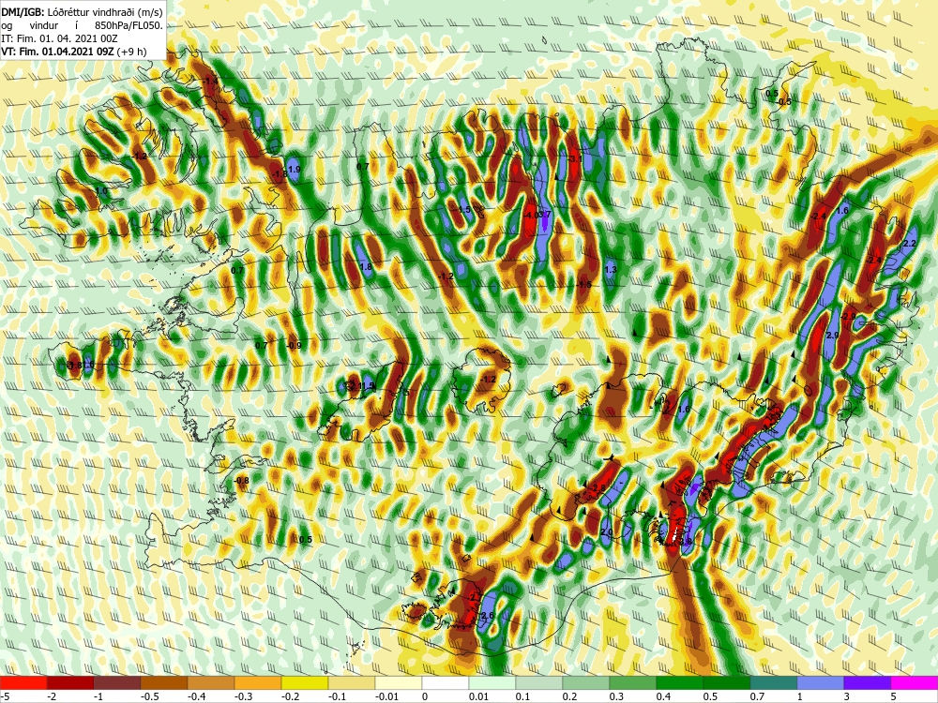
Task: Select the maroon legend swatch between -1 and -0.5
Action: click(117, 682)
